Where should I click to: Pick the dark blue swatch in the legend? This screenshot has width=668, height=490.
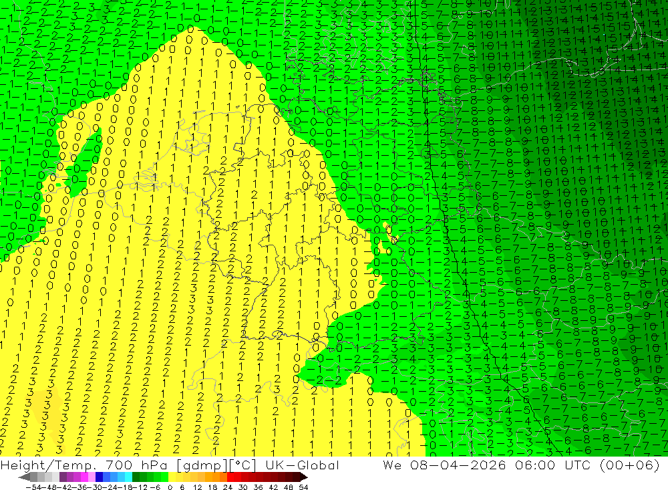coord(100,477)
